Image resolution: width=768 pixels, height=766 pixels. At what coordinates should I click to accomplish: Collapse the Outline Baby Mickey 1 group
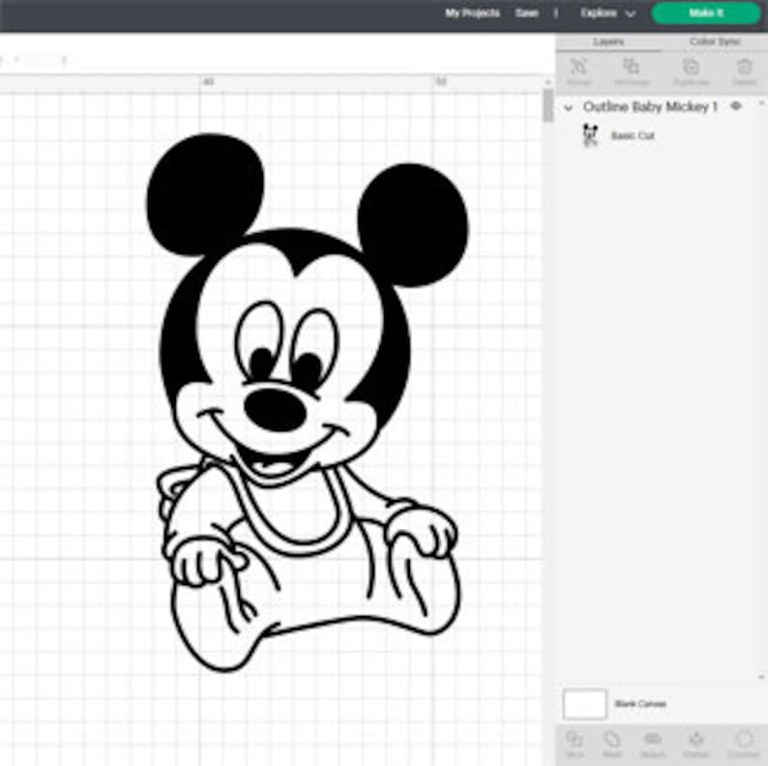(568, 107)
